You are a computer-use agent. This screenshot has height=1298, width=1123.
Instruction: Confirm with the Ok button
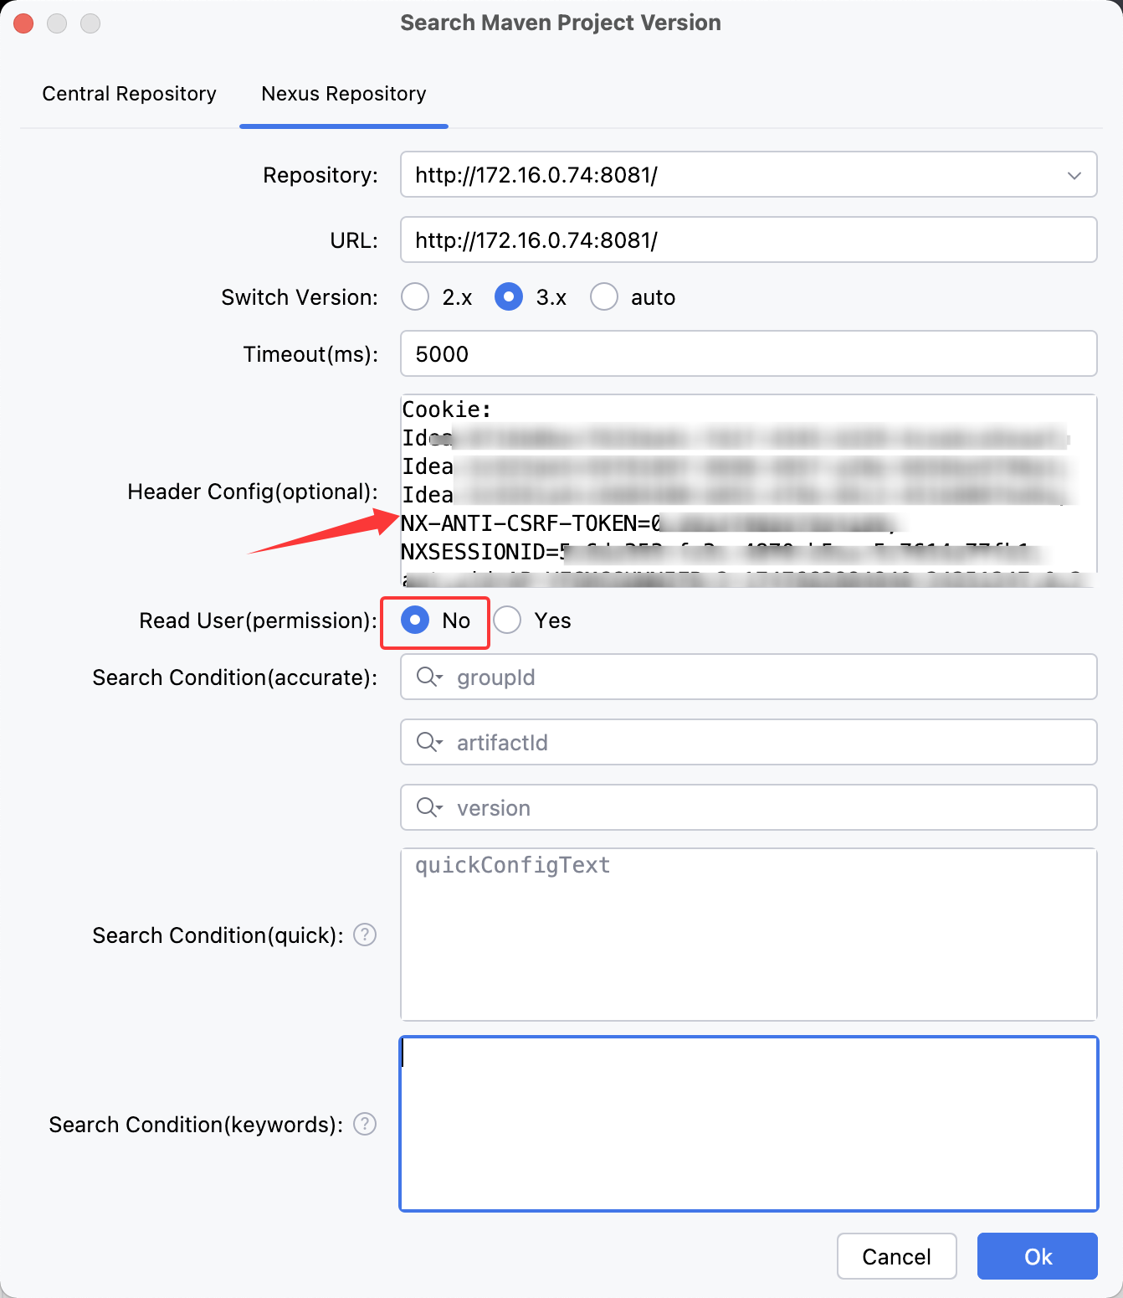tap(1037, 1256)
